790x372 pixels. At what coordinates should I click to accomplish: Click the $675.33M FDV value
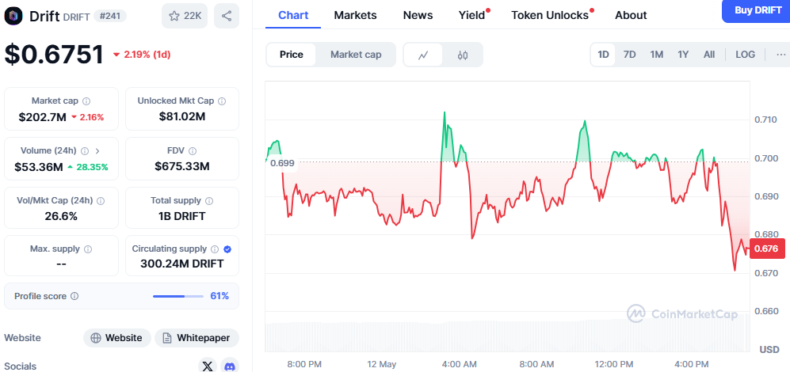(x=182, y=167)
